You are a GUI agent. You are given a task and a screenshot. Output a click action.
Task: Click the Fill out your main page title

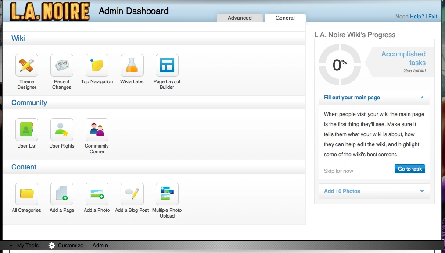[x=352, y=98]
